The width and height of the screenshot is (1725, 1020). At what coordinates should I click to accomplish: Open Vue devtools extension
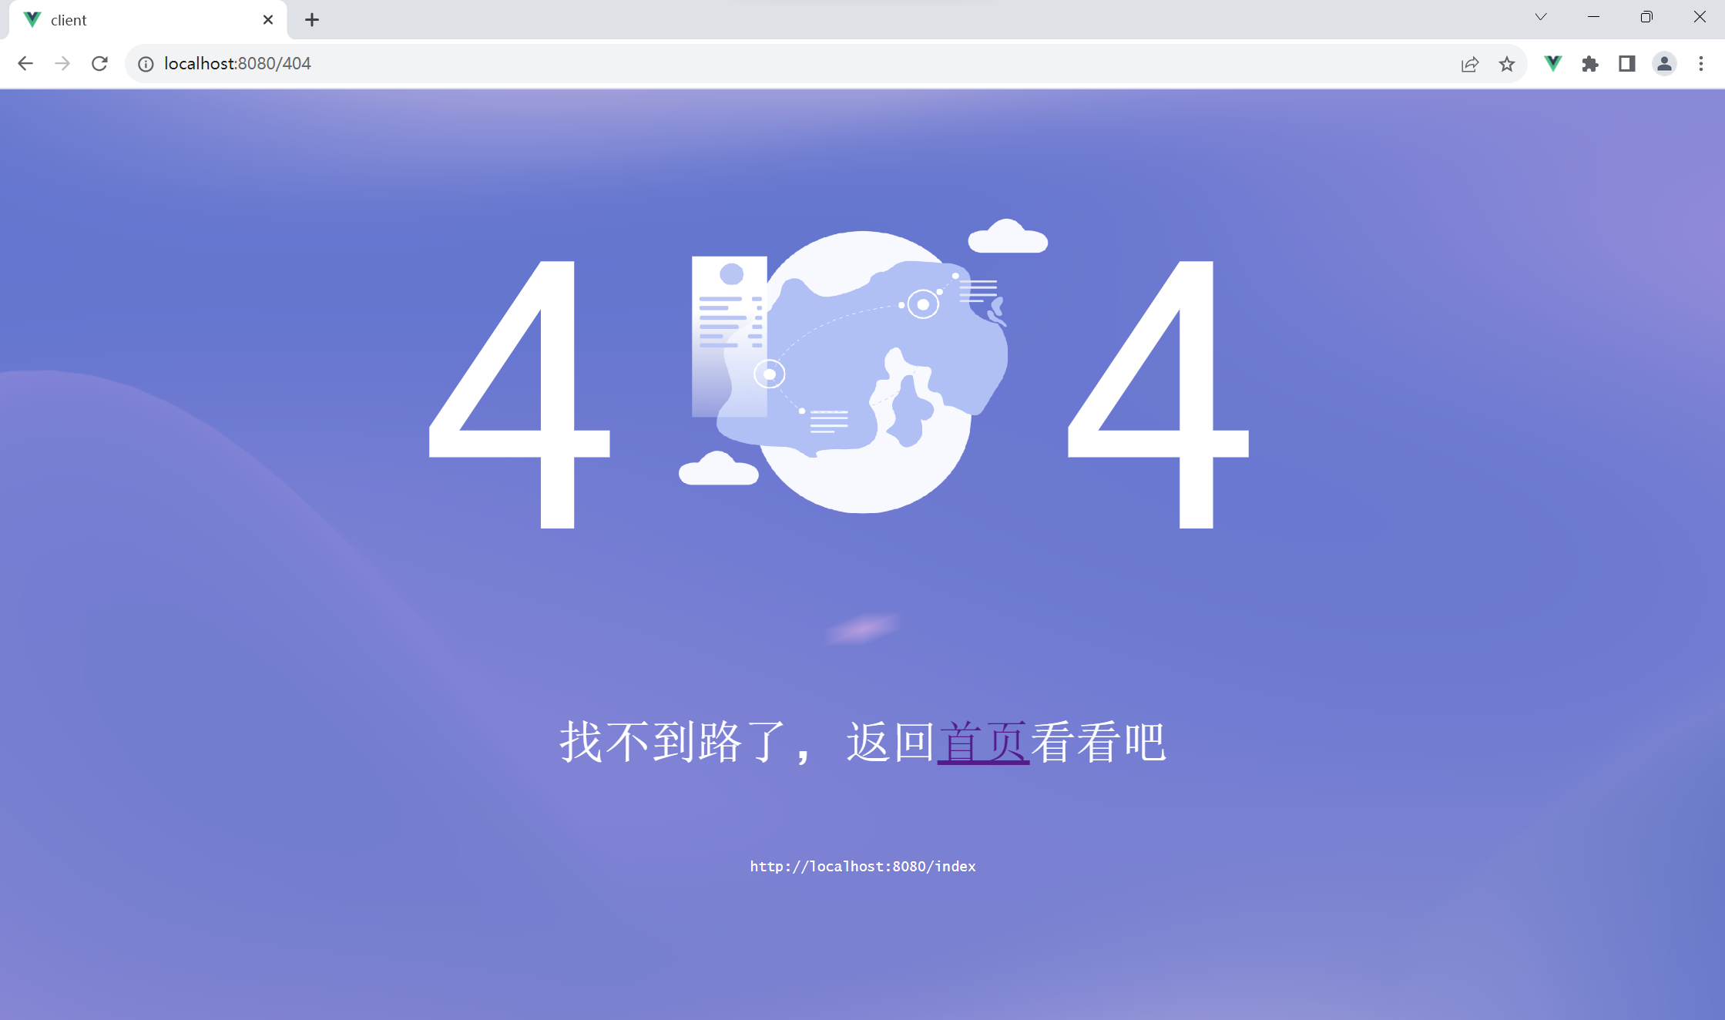click(x=1553, y=64)
